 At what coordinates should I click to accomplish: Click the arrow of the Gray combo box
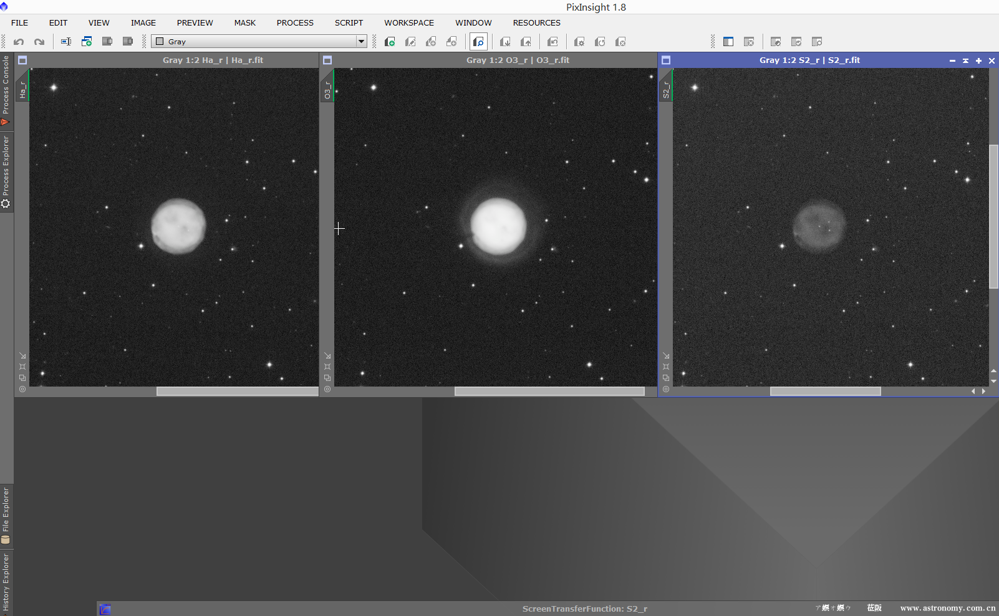click(361, 42)
